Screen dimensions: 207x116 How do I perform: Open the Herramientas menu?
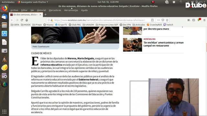point(71,10)
